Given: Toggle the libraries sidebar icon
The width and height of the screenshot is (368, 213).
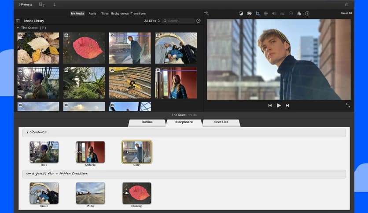Looking at the screenshot, I should [18, 21].
